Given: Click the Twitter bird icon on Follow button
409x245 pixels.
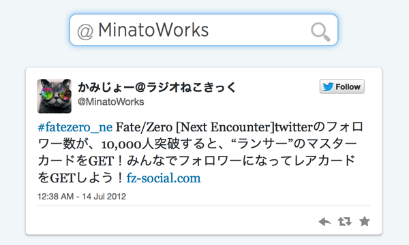Looking at the screenshot, I should pyautogui.click(x=328, y=86).
